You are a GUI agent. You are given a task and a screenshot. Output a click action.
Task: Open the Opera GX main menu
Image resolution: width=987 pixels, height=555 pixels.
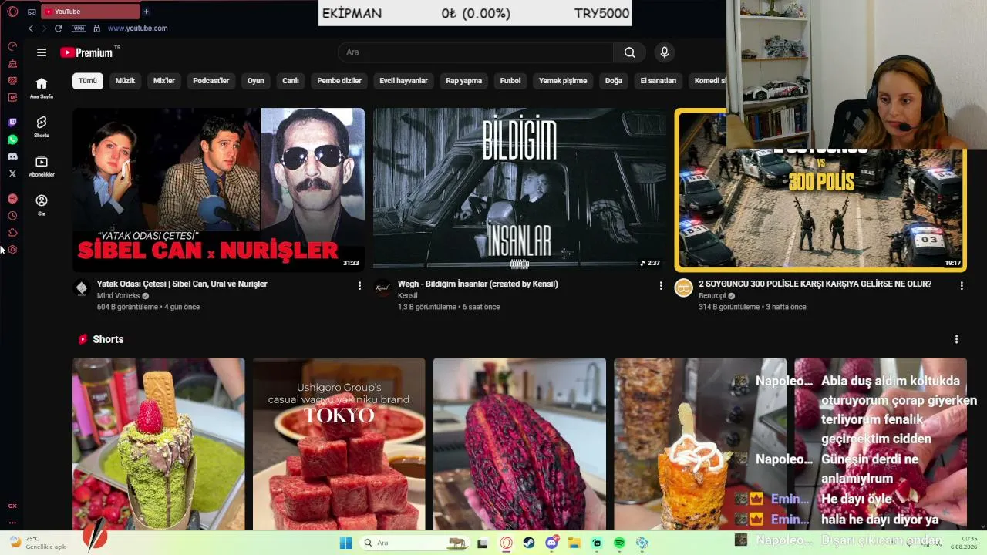[x=12, y=12]
